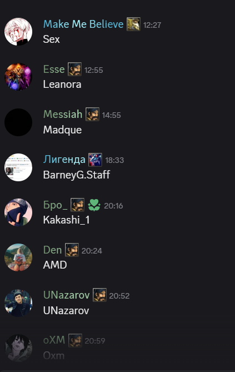Select the message text BarneyG.Staff
Viewport: 235px width, 372px height.
[x=77, y=175]
